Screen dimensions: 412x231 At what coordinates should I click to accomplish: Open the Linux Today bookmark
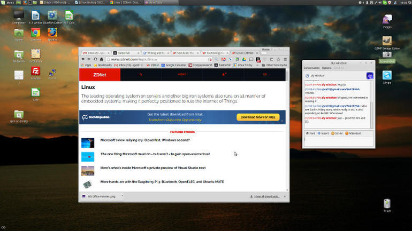point(243,65)
